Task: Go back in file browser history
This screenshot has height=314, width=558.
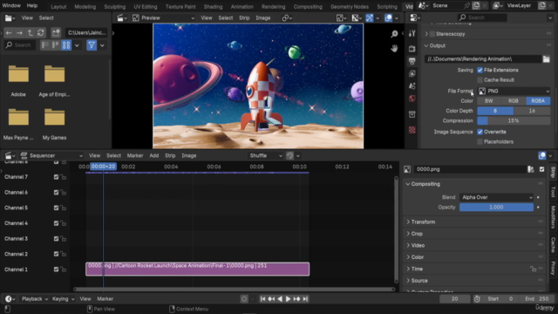Action: pos(9,33)
